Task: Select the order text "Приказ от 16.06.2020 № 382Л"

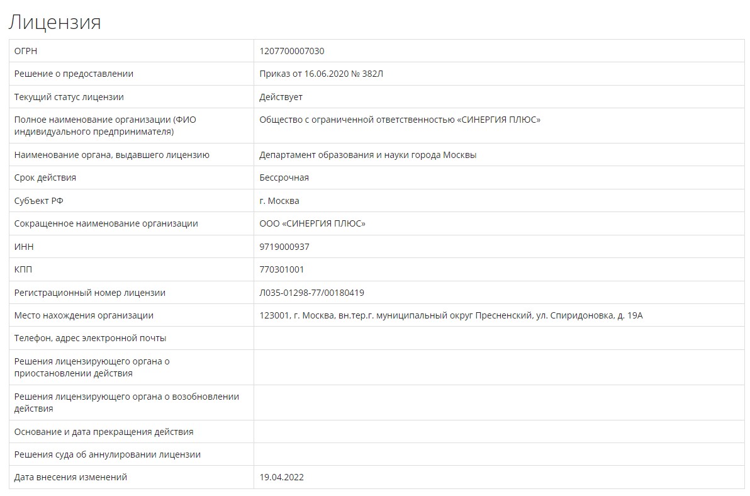Action: [321, 74]
